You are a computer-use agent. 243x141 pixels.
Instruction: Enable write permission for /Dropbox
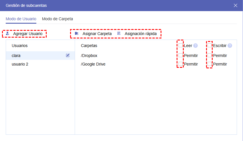pyautogui.click(x=210, y=55)
